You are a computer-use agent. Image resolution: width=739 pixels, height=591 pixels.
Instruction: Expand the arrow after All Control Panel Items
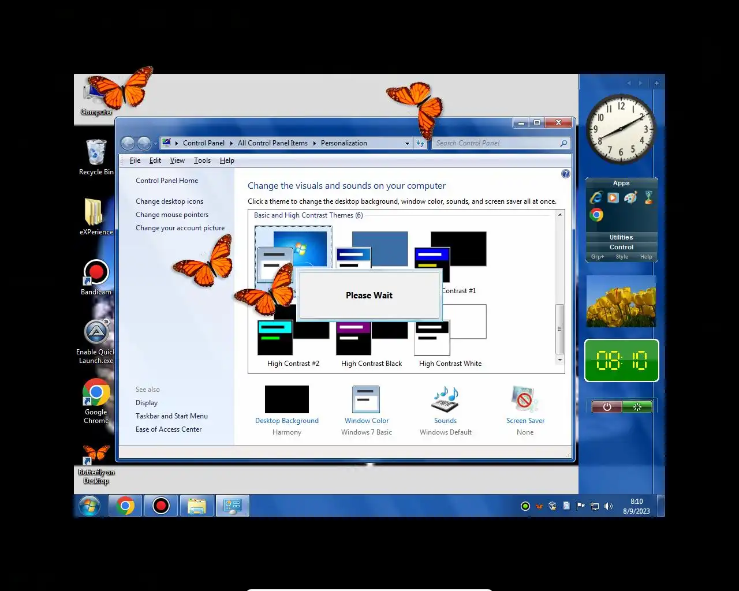point(315,143)
